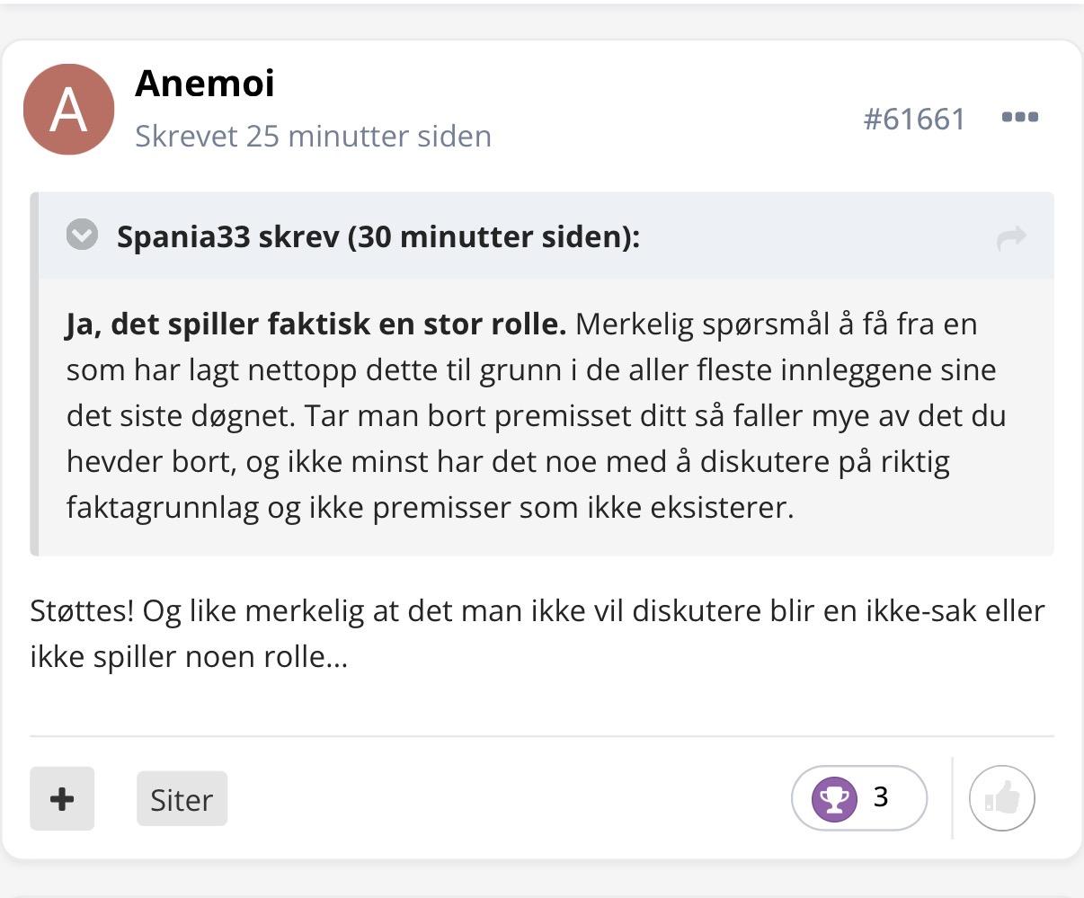Open the "Skrevet 25 minutter siden" timestamp
Image resolution: width=1084 pixels, height=898 pixels.
313,137
